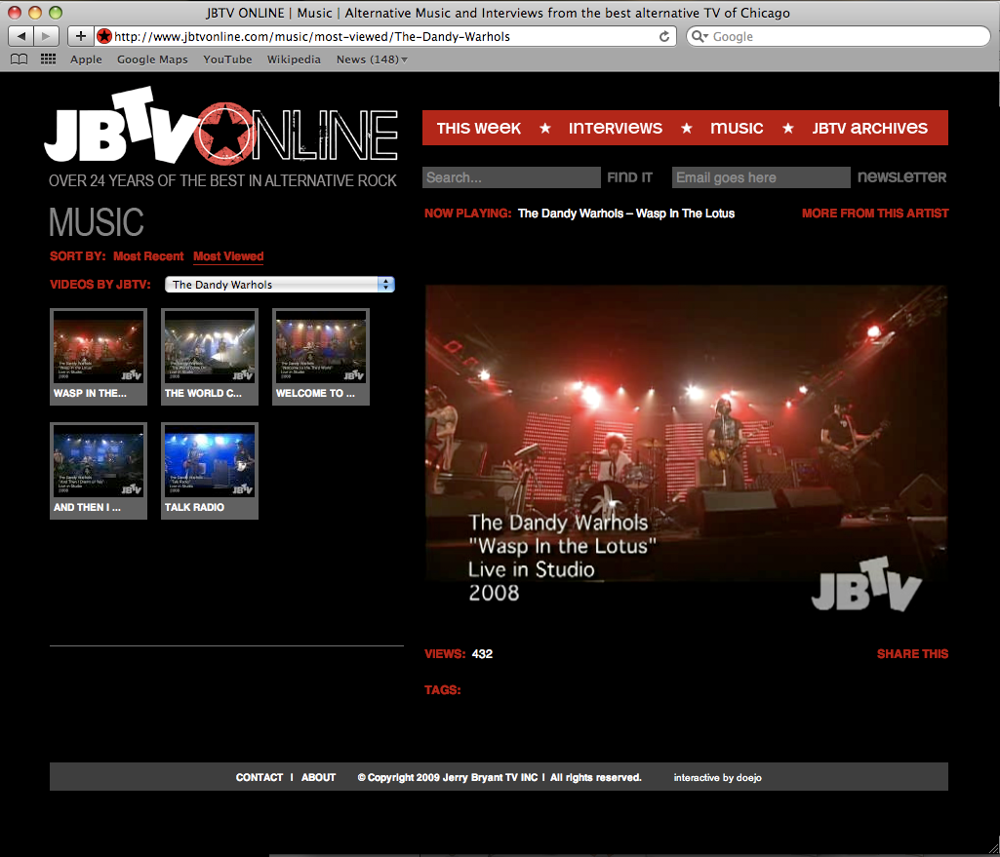Submit with the Newsletter button
The height and width of the screenshot is (857, 1000).
(x=901, y=177)
